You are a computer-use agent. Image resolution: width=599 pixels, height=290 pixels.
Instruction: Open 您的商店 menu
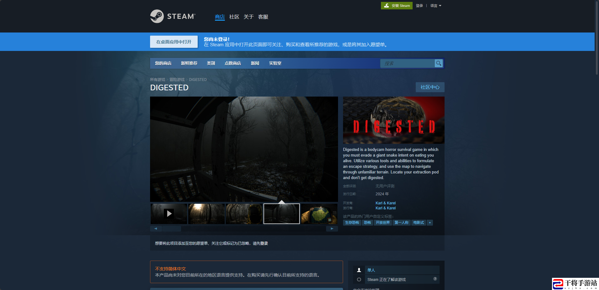click(163, 63)
